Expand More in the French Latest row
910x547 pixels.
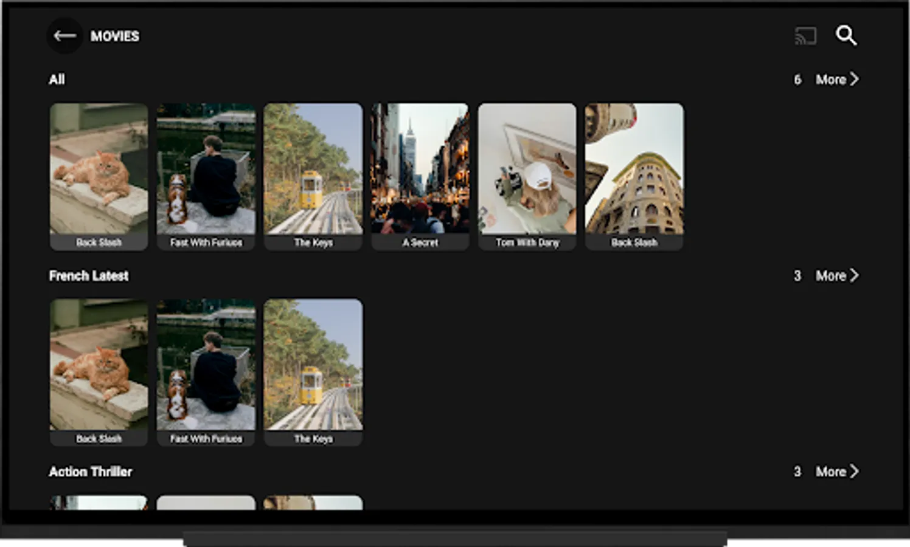[x=837, y=276]
